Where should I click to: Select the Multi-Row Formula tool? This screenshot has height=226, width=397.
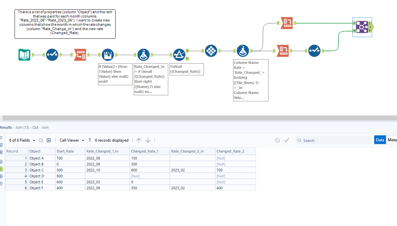click(x=108, y=55)
